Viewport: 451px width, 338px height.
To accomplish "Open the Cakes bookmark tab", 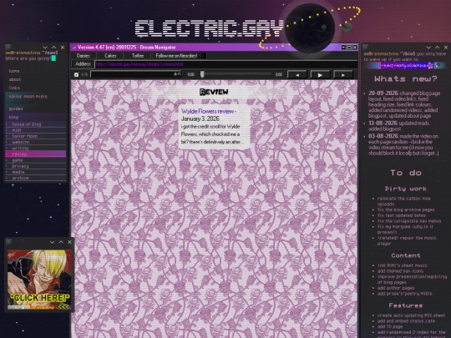I will point(110,56).
